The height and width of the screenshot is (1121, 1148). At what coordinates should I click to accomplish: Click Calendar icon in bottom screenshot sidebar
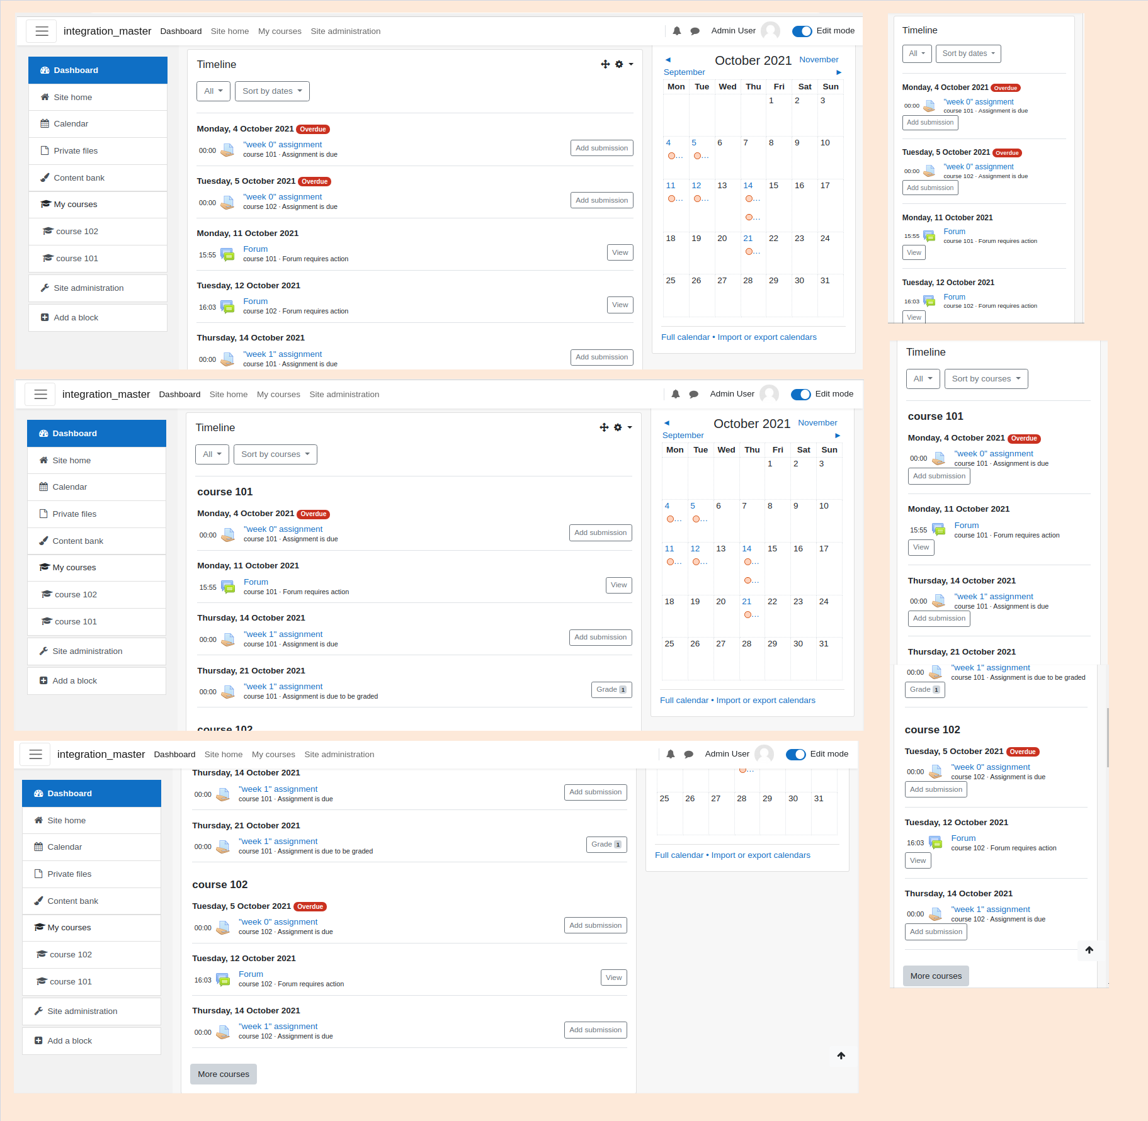(38, 847)
